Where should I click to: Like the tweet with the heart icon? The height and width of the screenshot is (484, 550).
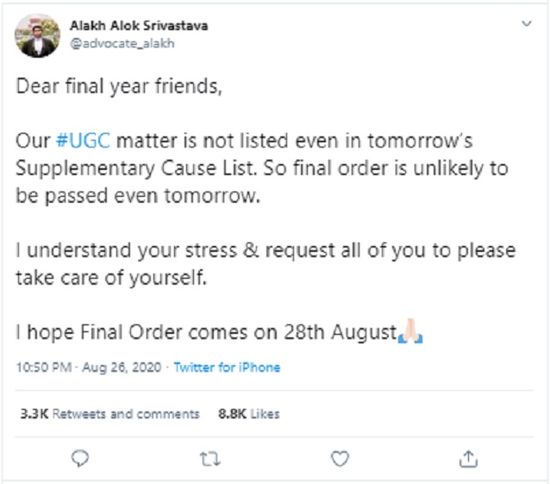tap(340, 456)
